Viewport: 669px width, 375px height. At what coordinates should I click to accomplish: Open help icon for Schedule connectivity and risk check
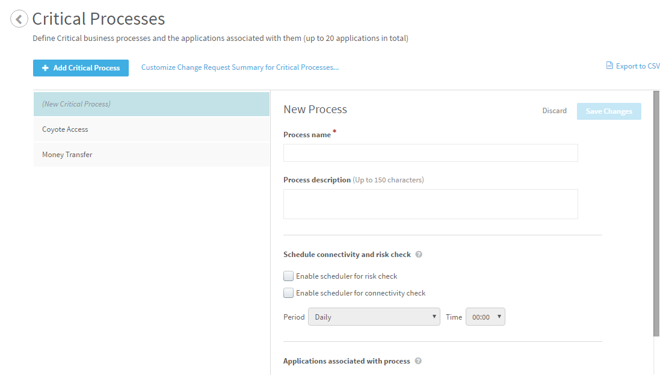pyautogui.click(x=419, y=255)
